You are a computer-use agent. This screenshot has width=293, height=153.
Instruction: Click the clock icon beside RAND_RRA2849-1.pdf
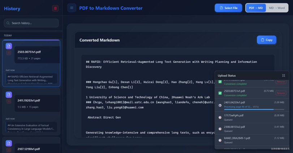pos(220,140)
